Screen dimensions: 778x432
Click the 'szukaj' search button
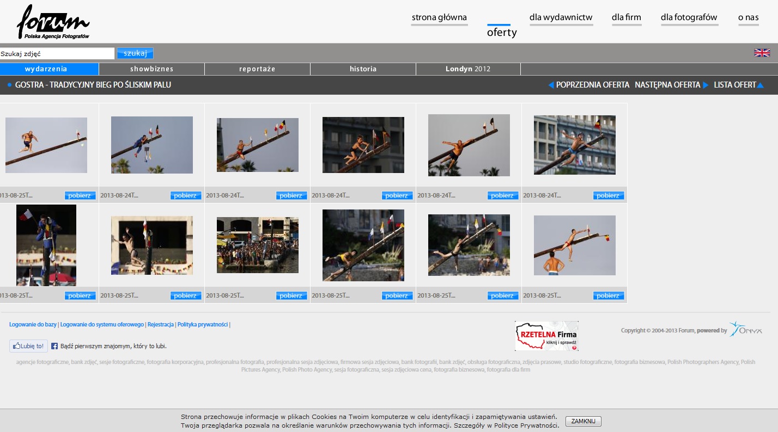tap(135, 53)
